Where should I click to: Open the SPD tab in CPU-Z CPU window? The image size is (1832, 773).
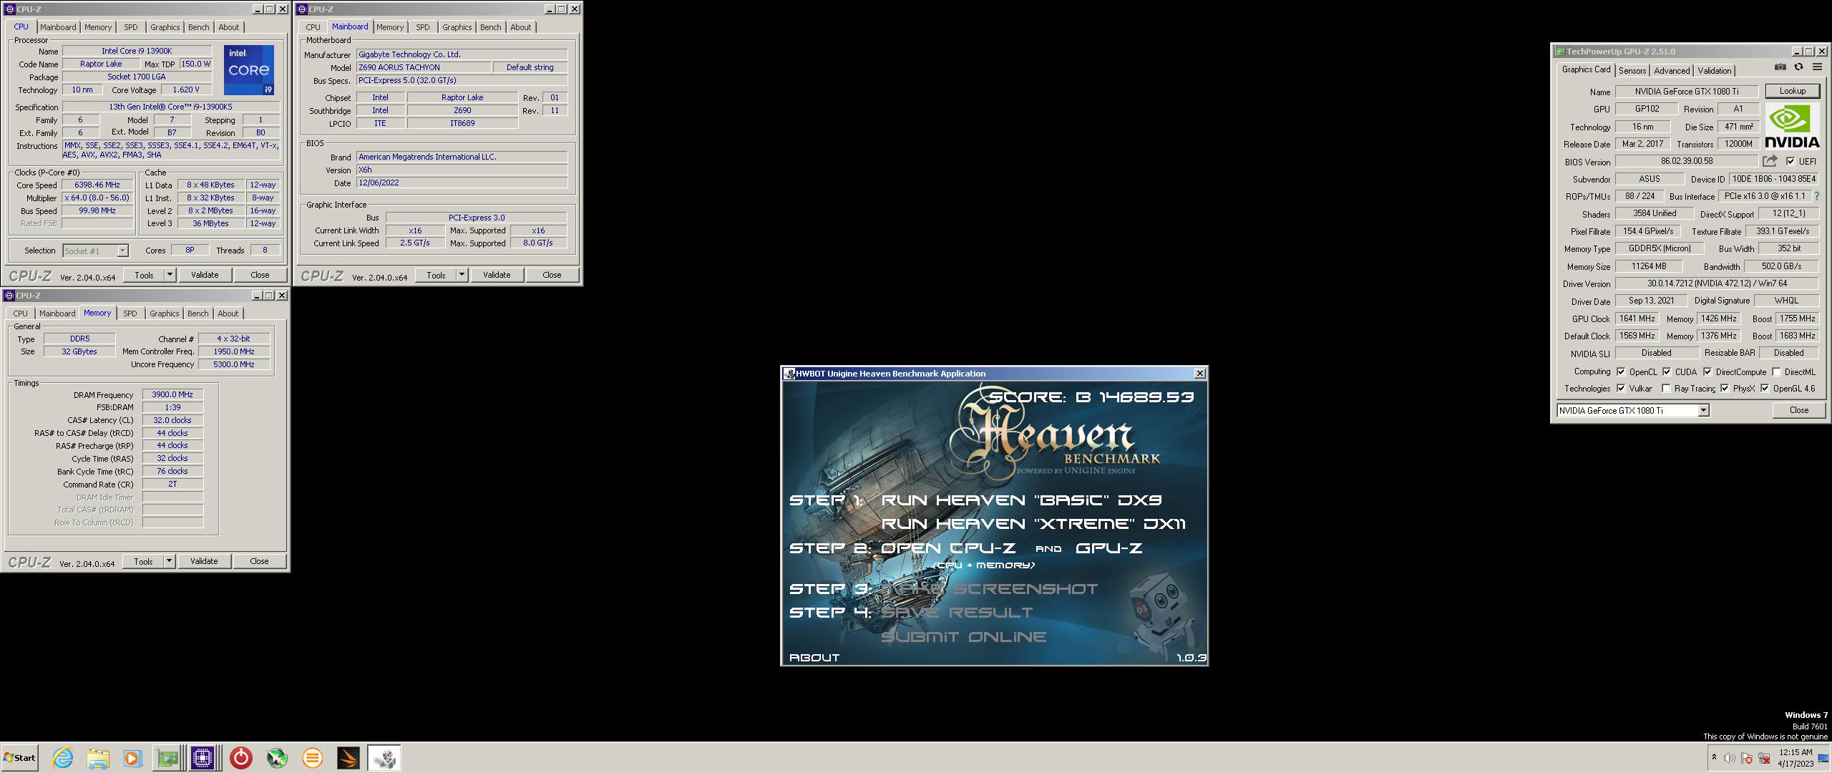click(130, 27)
